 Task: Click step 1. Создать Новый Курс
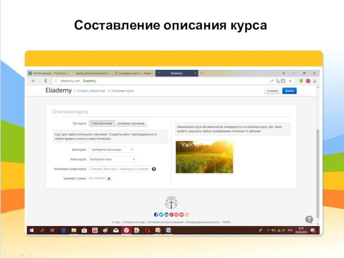point(89,91)
